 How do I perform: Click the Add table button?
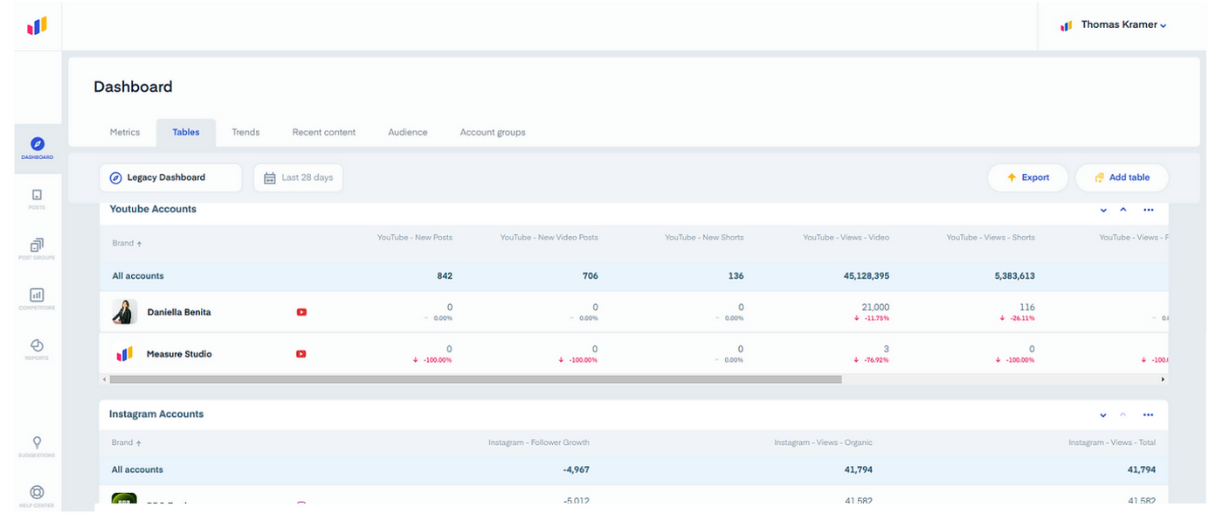1122,177
